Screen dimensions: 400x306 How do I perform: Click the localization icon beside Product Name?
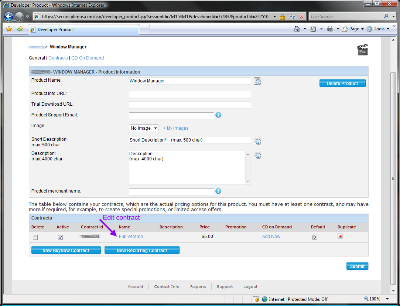257,81
